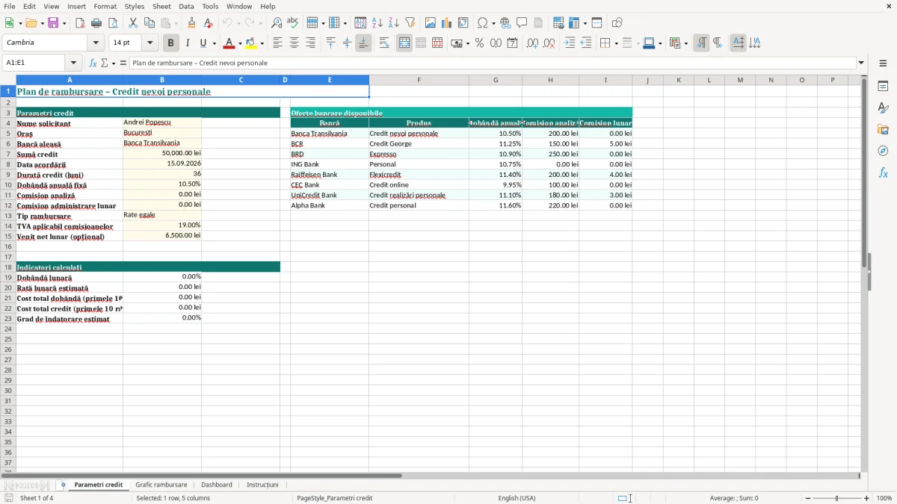The height and width of the screenshot is (504, 897).
Task: Open Find and Replace
Action: [277, 23]
